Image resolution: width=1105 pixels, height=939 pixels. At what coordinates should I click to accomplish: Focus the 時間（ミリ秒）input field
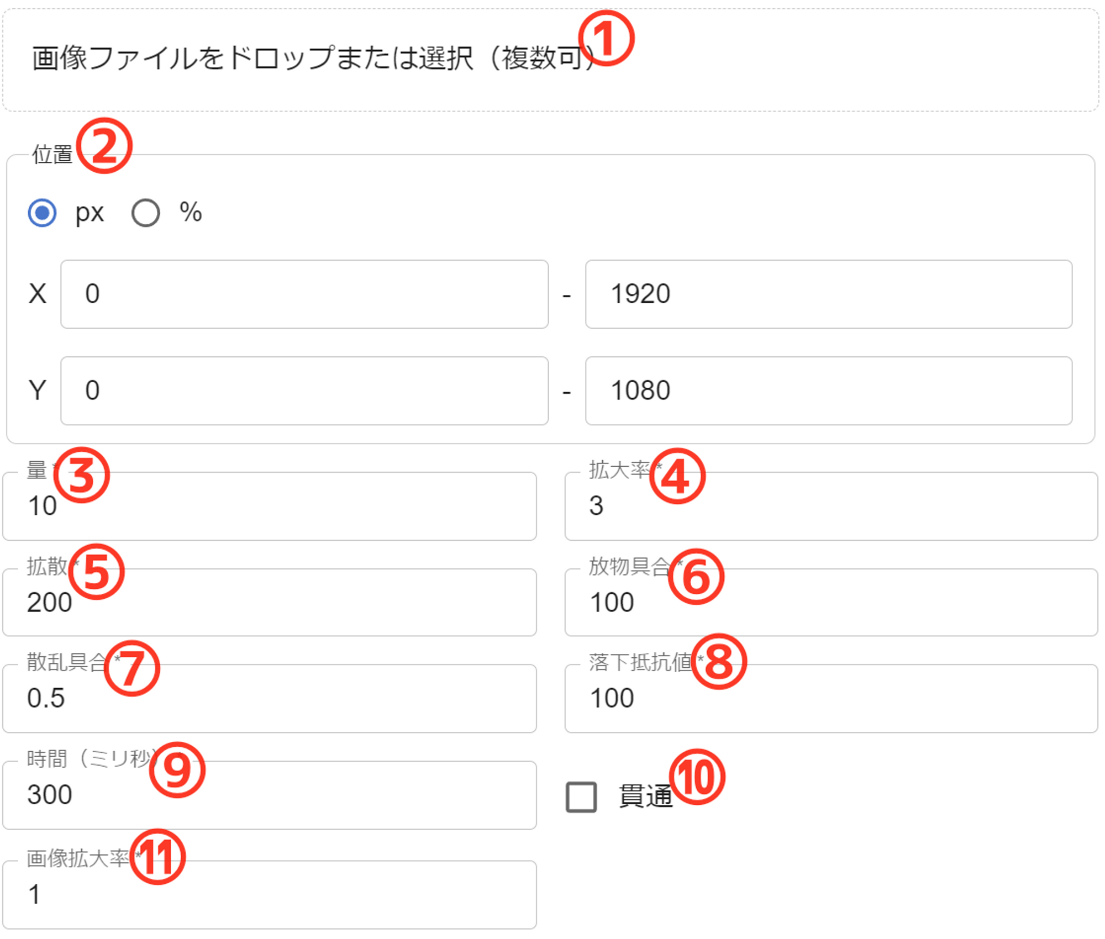270,795
